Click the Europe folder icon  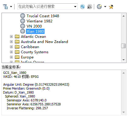(17, 57)
